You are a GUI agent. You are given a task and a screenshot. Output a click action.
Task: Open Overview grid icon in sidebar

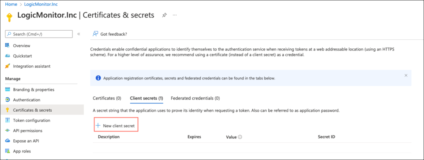[7, 45]
